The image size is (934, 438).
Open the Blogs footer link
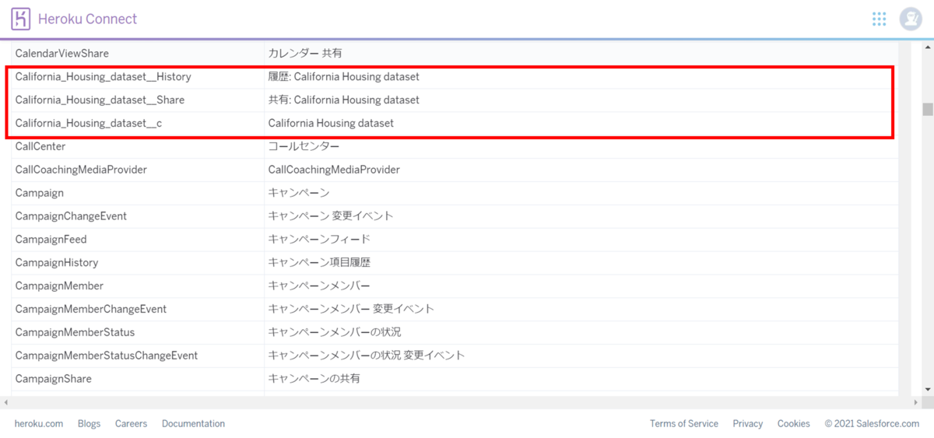point(89,424)
